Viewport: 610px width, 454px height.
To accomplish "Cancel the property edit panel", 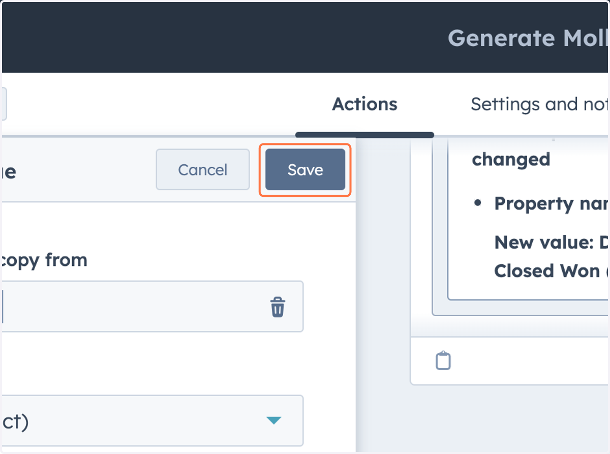I will tap(203, 170).
